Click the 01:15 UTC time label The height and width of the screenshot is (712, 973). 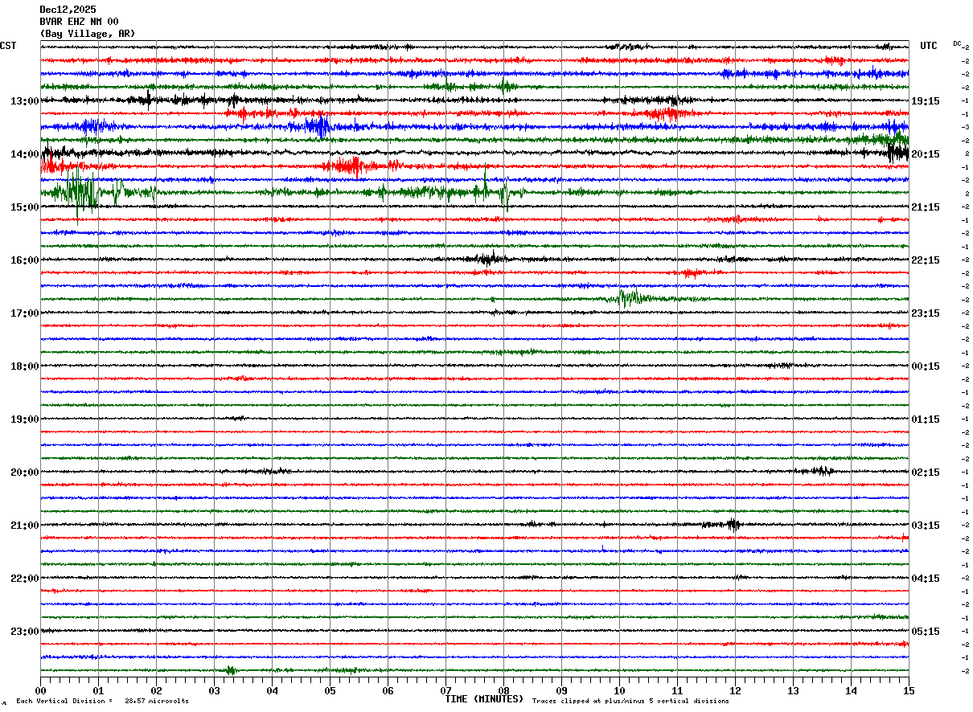[x=926, y=419]
